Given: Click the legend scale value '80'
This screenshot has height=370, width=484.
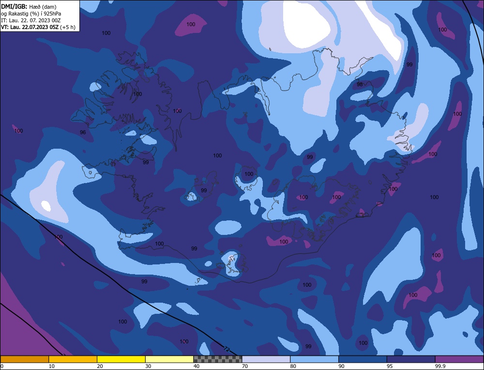Looking at the screenshot, I should point(293,366).
